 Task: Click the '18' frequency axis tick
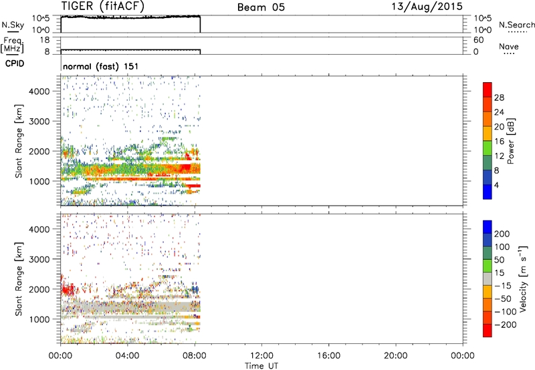pyautogui.click(x=45, y=40)
